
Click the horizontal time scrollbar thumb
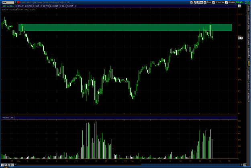click(x=191, y=165)
